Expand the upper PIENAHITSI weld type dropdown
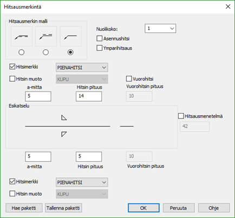The width and height of the screenshot is (235, 218). click(x=82, y=68)
